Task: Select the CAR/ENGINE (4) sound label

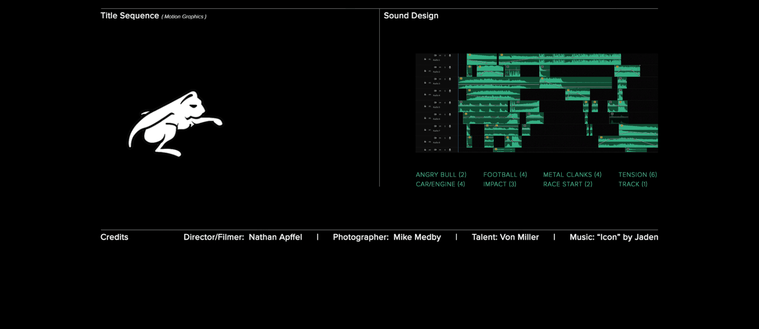Action: coord(440,184)
